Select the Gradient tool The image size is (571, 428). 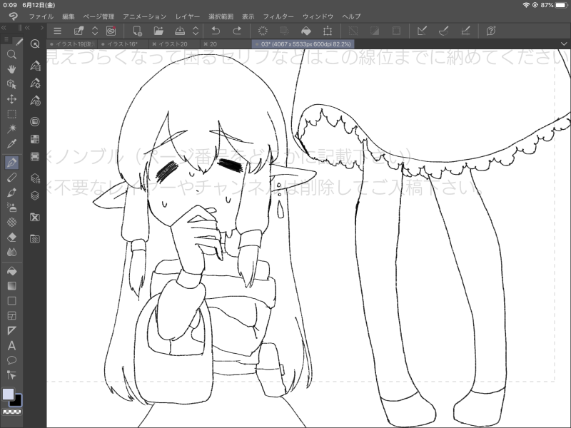click(11, 286)
